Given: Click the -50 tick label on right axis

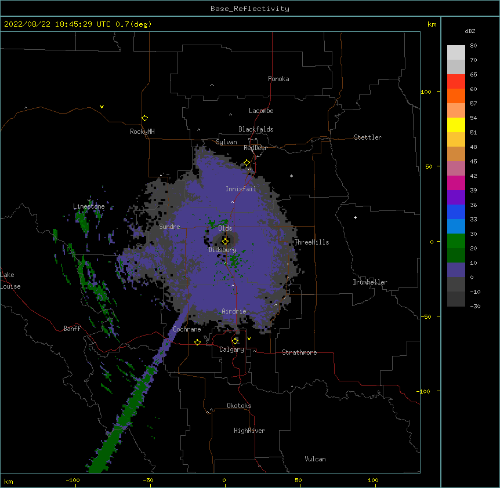Looking at the screenshot, I should (426, 316).
